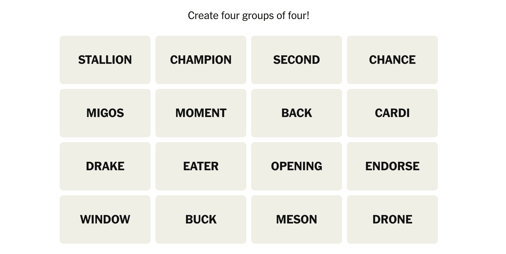506x254 pixels.
Task: Choose the DRONE word tile
Action: (392, 220)
